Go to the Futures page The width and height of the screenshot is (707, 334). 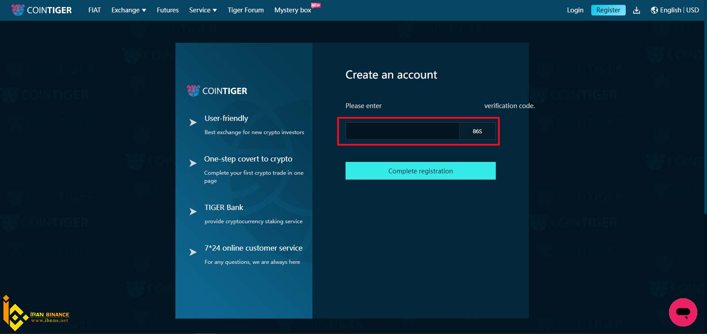(168, 10)
